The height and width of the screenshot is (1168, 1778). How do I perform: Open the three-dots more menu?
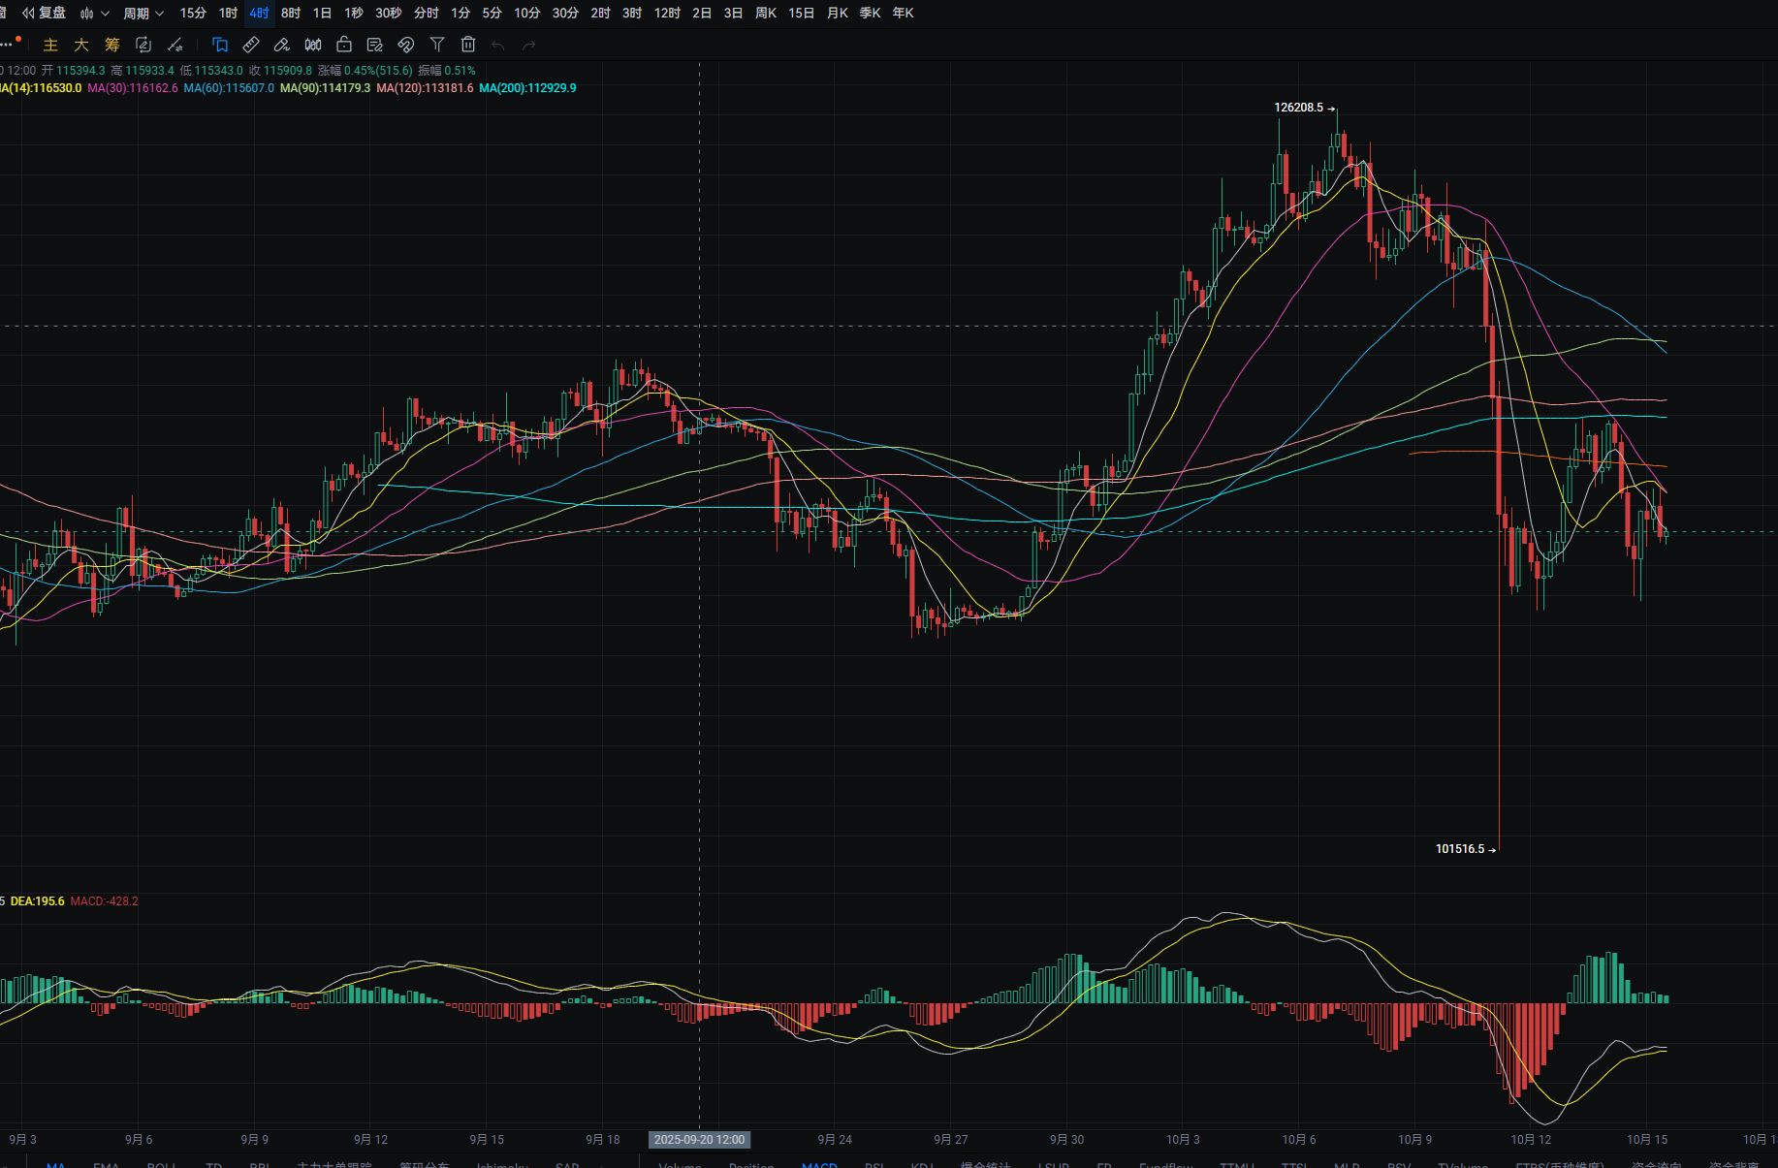(x=8, y=45)
